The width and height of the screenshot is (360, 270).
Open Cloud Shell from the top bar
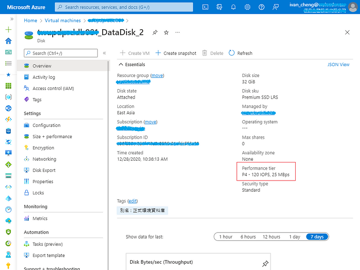pos(205,7)
